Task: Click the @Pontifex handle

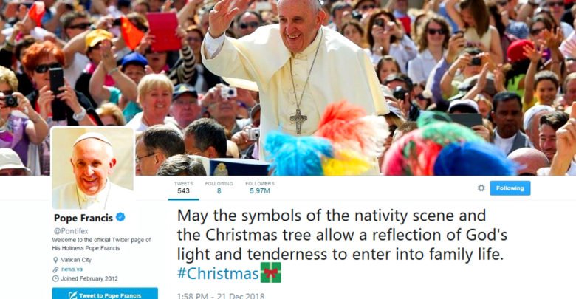Action: (71, 231)
